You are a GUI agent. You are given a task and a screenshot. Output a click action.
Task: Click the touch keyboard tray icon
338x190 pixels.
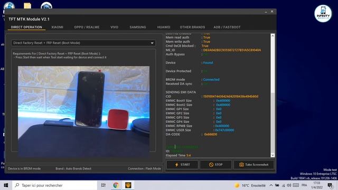tap(296, 185)
